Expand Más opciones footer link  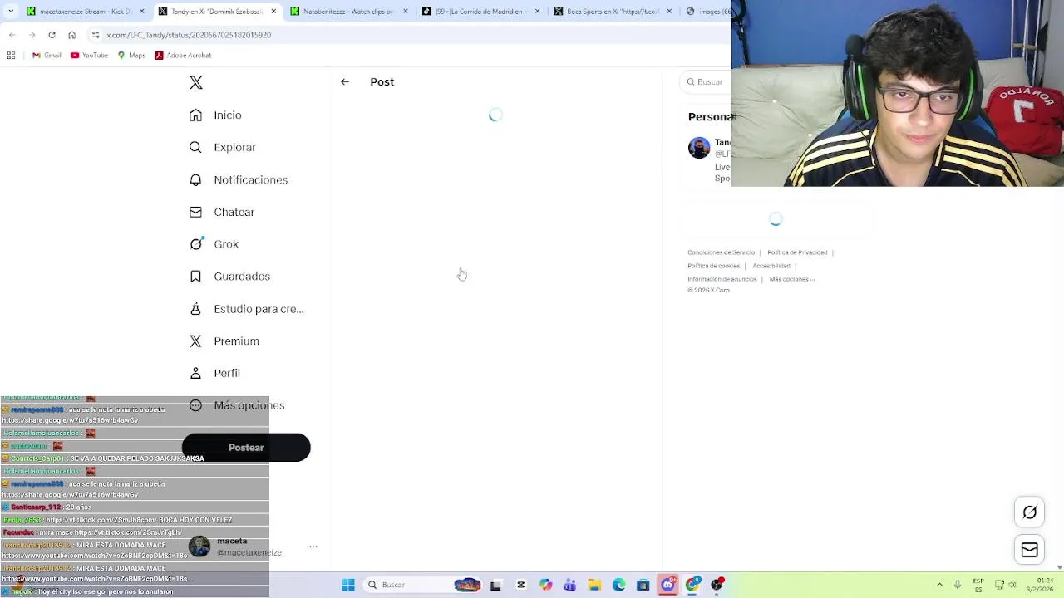pos(792,279)
